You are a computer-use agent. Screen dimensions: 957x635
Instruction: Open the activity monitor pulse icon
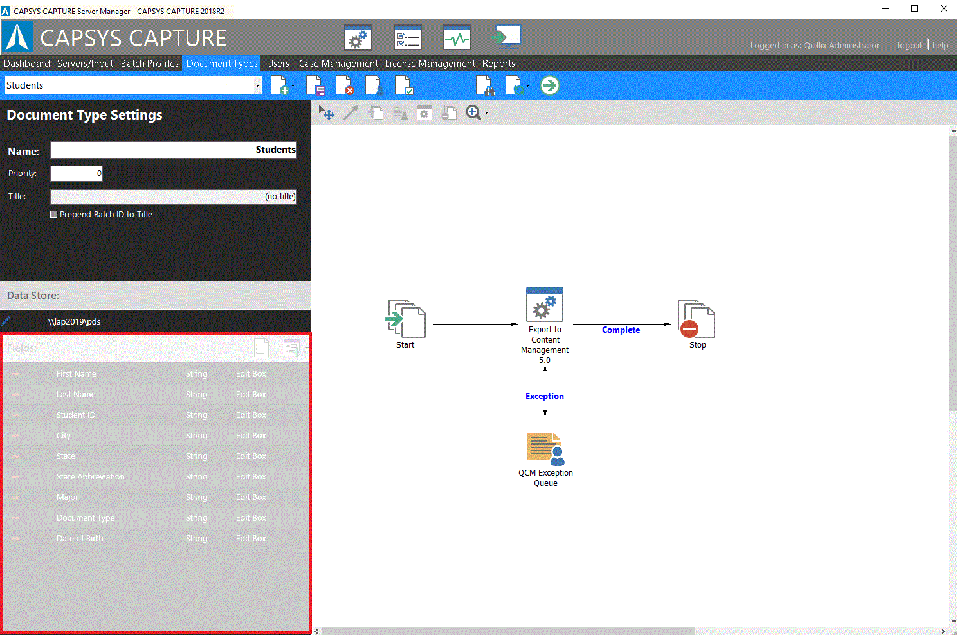(457, 38)
